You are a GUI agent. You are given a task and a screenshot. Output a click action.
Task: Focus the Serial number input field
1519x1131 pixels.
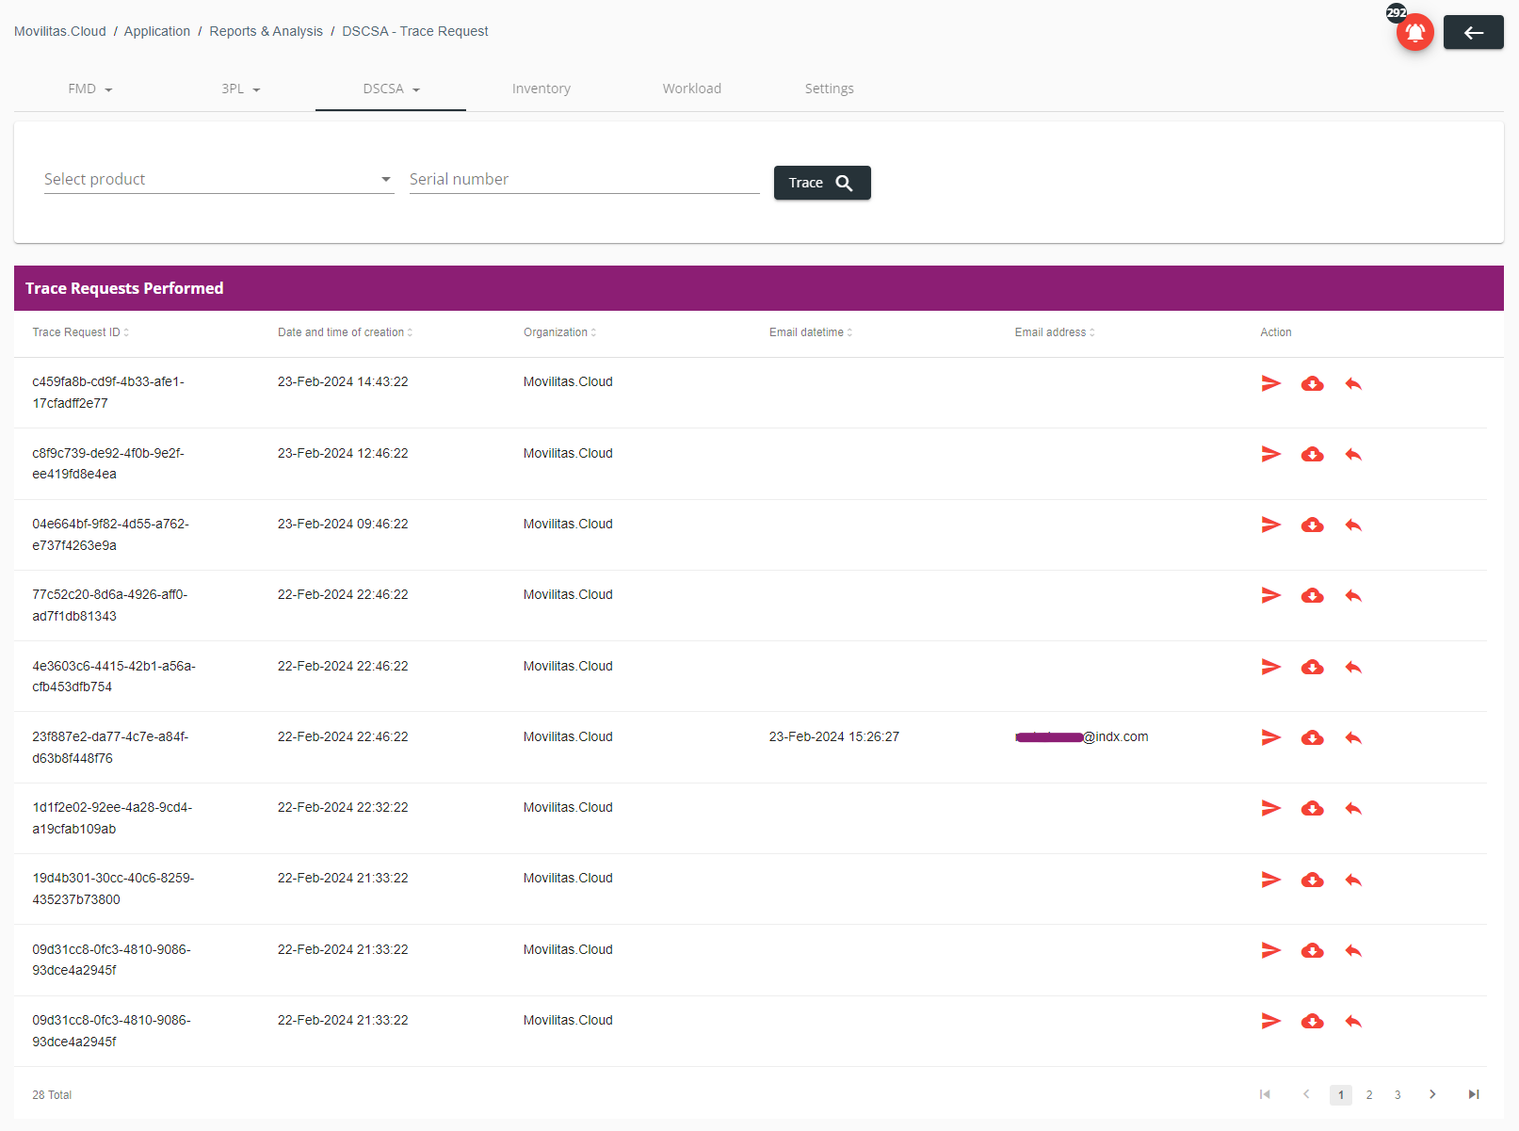pyautogui.click(x=585, y=179)
